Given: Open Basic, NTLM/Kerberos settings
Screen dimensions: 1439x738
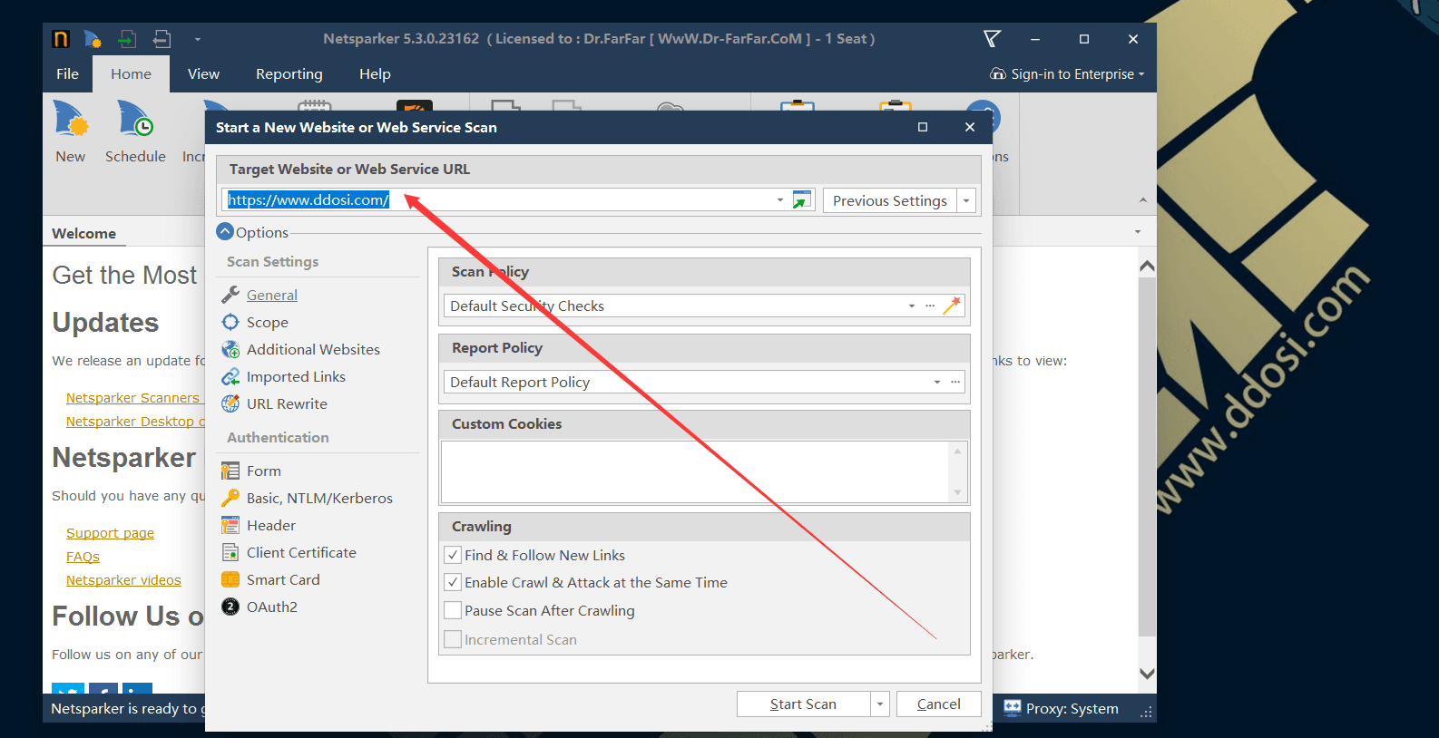Looking at the screenshot, I should (x=319, y=499).
